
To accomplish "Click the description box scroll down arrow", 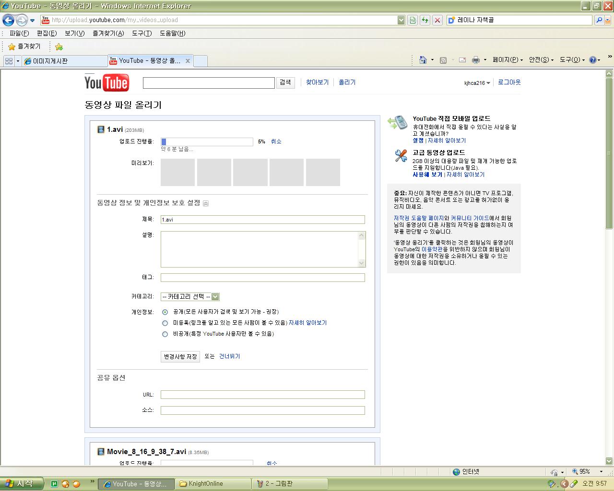I will point(362,263).
